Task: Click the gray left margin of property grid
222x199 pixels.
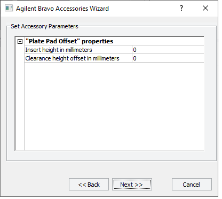Action: (x=20, y=97)
